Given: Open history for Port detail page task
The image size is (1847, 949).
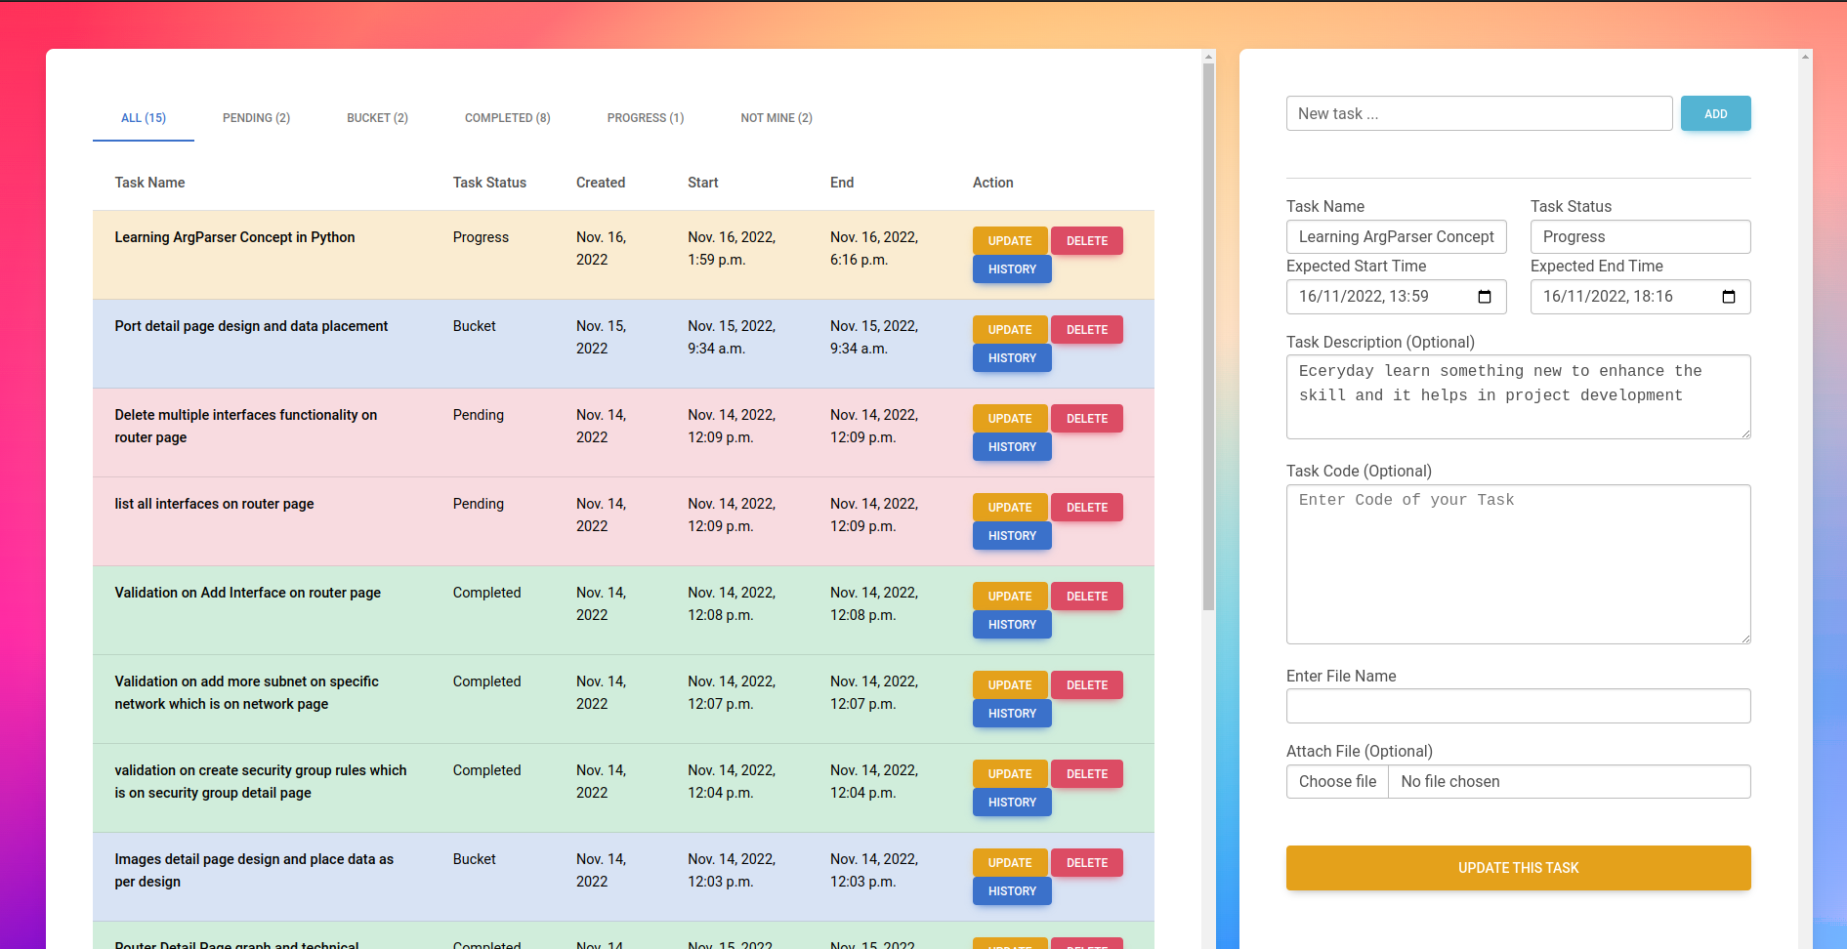Looking at the screenshot, I should point(1012,358).
